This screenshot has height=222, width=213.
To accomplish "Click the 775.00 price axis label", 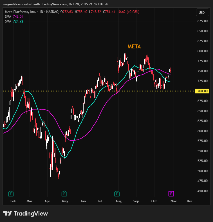I will pyautogui.click(x=203, y=61).
